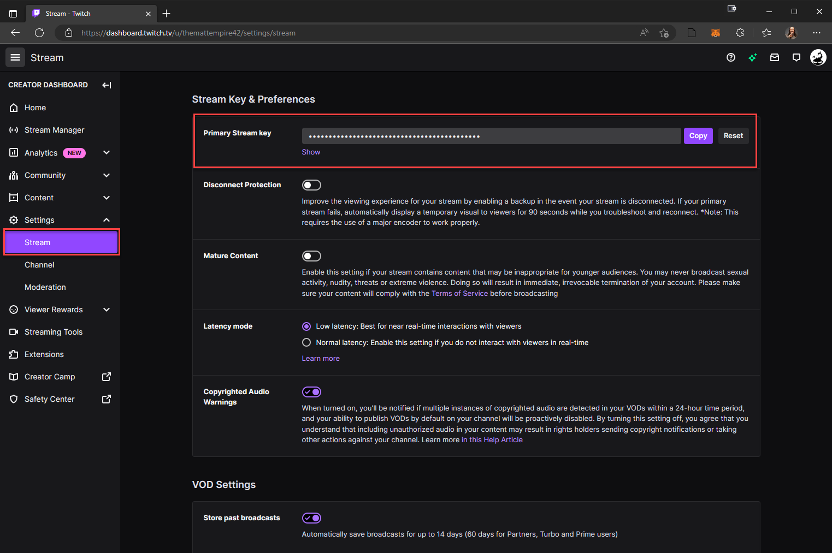Copy the primary stream key
The image size is (832, 553).
pos(698,136)
